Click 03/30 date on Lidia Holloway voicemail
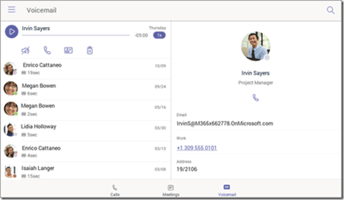The image size is (344, 200). (160, 128)
